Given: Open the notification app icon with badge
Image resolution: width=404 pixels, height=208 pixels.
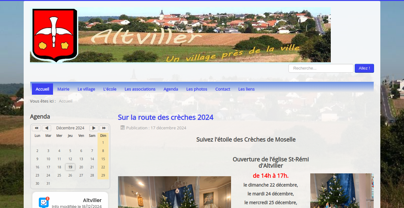Looking at the screenshot, I should click(x=44, y=202).
